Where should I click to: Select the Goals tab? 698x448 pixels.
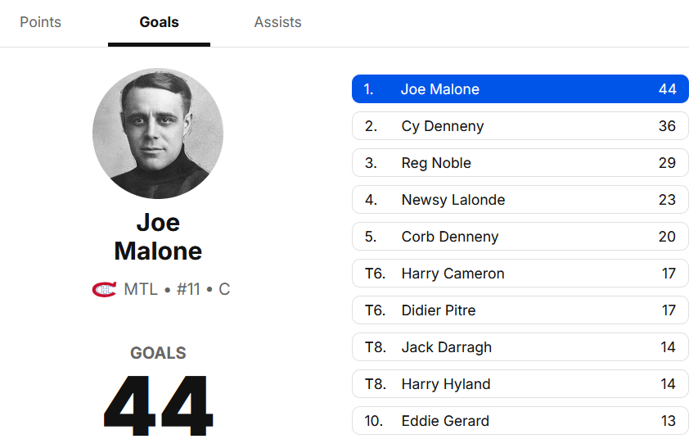[159, 22]
